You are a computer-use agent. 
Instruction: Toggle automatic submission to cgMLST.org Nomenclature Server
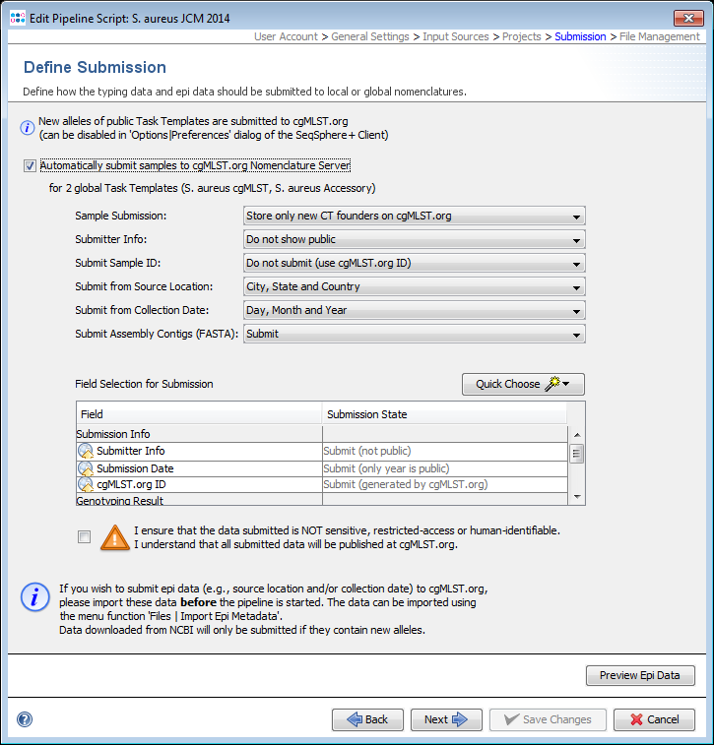(x=30, y=165)
